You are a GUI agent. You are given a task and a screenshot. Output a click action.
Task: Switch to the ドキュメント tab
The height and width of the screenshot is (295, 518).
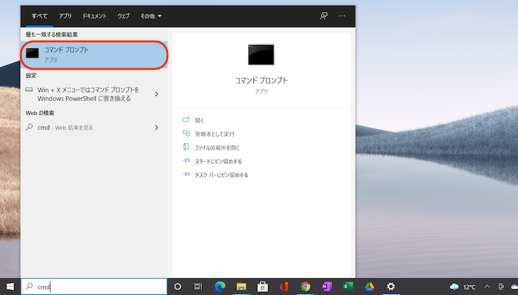95,15
